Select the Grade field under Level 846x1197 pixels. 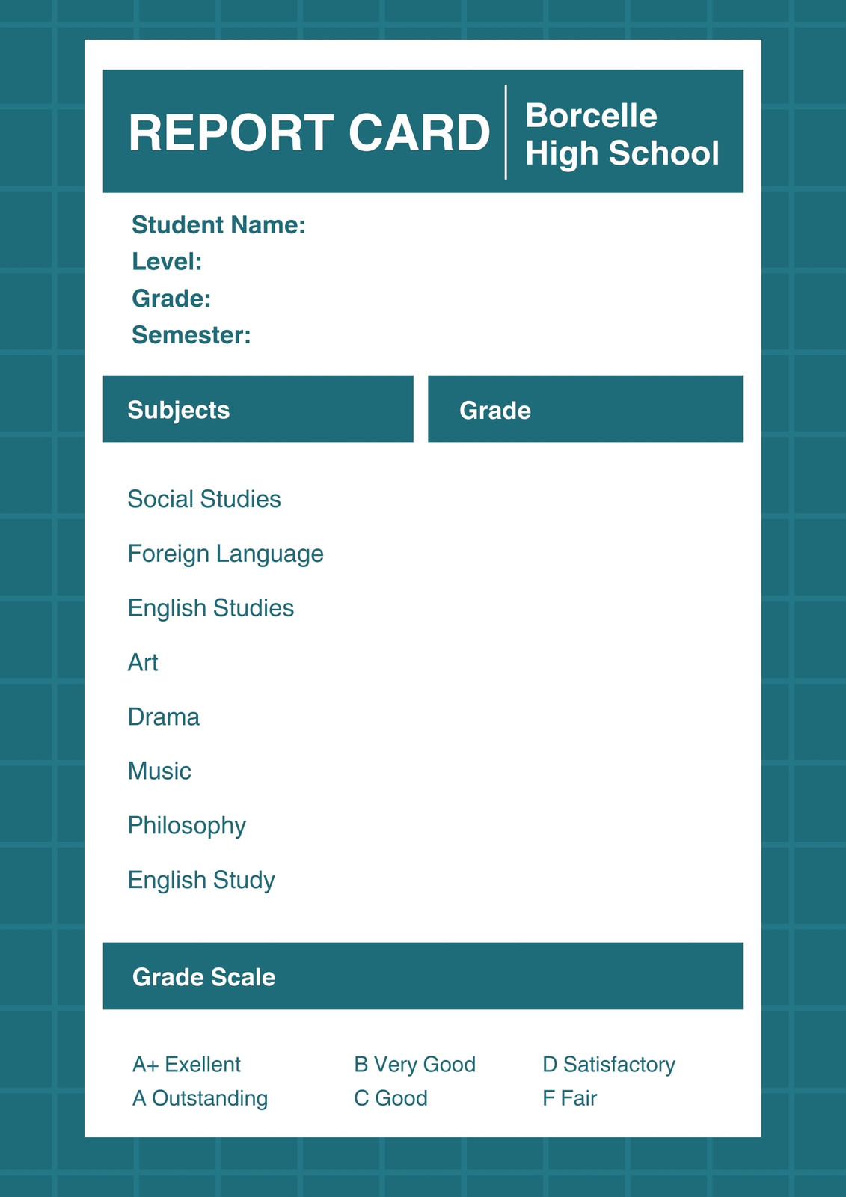coord(171,299)
